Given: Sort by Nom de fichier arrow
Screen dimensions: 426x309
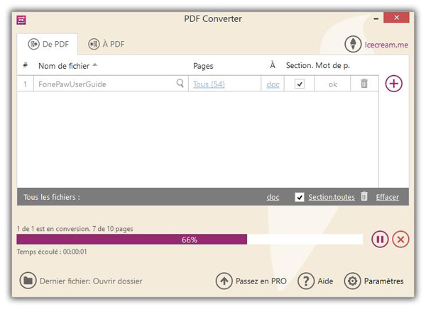Looking at the screenshot, I should (95, 64).
